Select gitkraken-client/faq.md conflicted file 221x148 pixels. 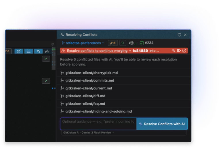pos(124,104)
